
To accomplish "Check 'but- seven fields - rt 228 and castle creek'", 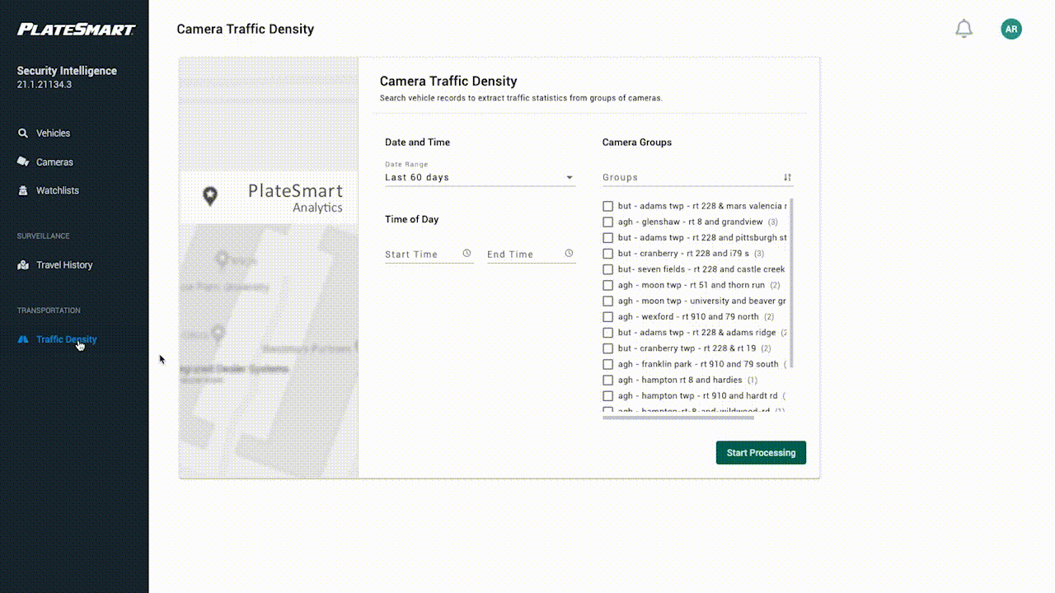I will pyautogui.click(x=607, y=269).
